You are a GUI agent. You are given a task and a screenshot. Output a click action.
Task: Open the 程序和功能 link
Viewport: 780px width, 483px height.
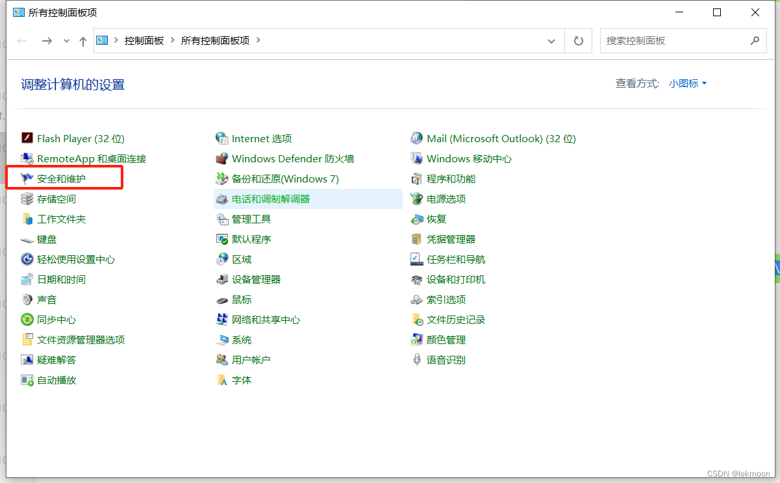coord(451,179)
